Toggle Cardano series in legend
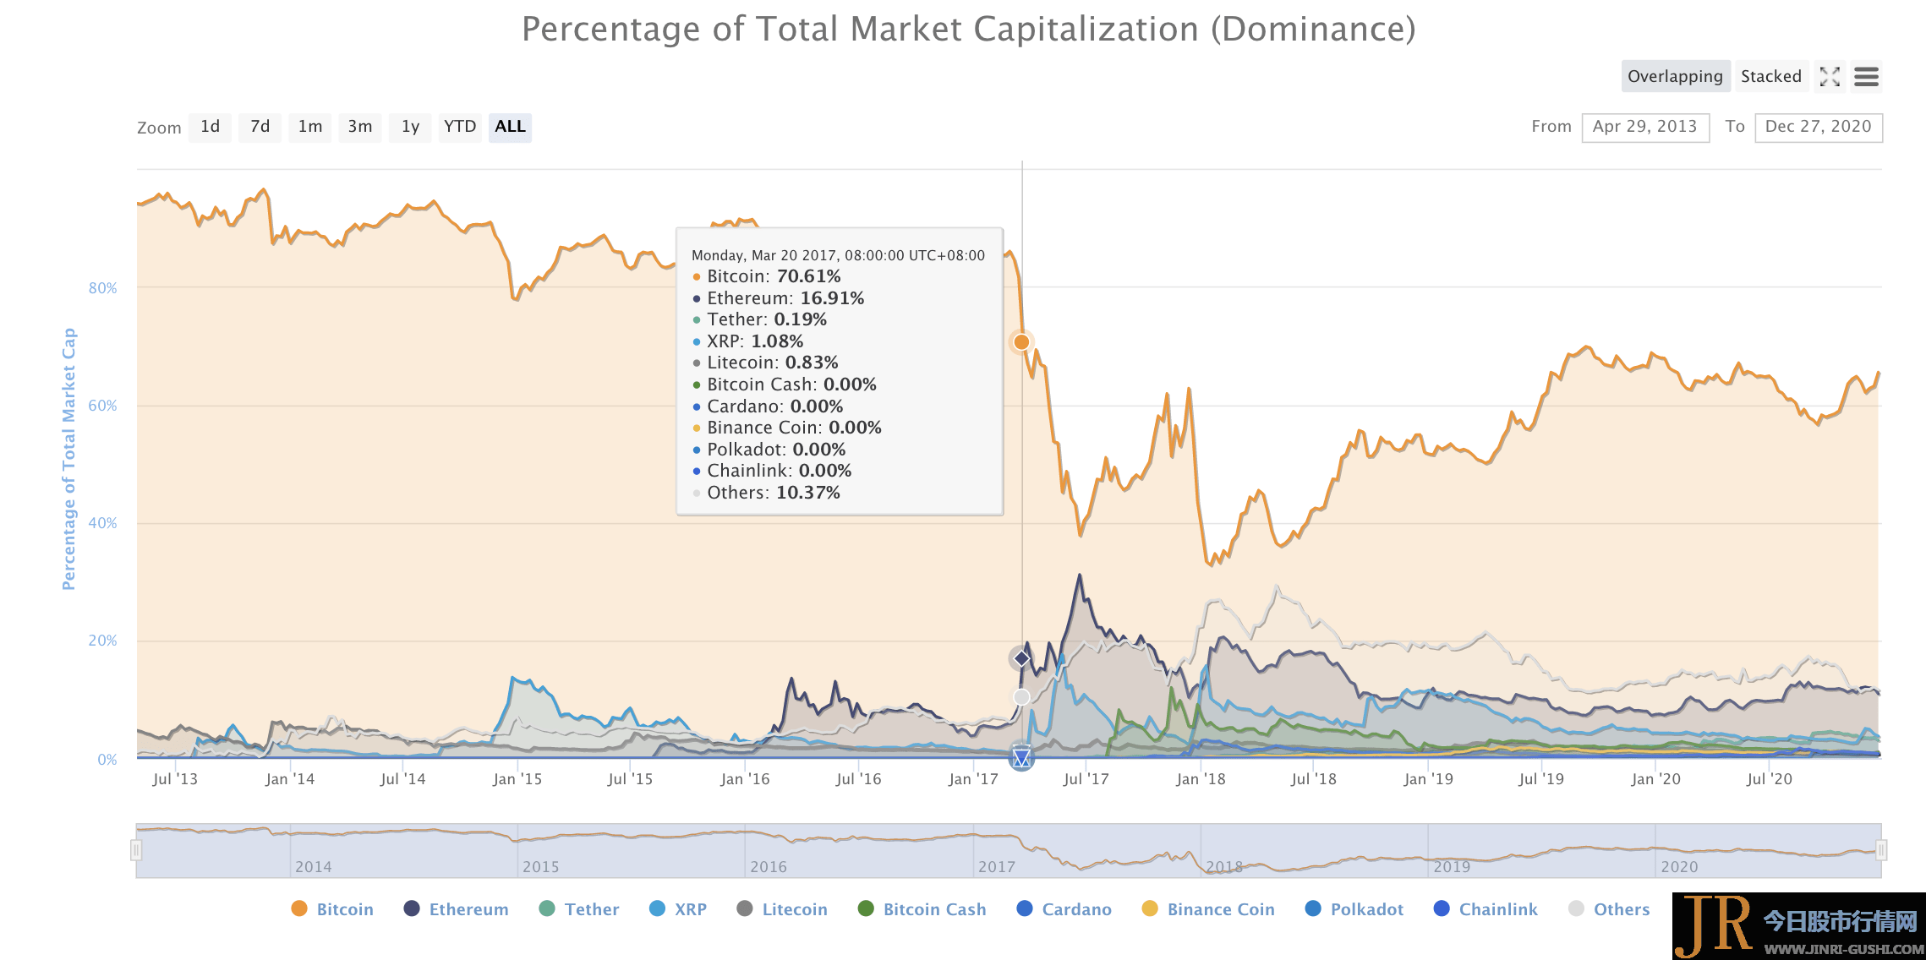This screenshot has width=1926, height=960. pyautogui.click(x=1064, y=909)
